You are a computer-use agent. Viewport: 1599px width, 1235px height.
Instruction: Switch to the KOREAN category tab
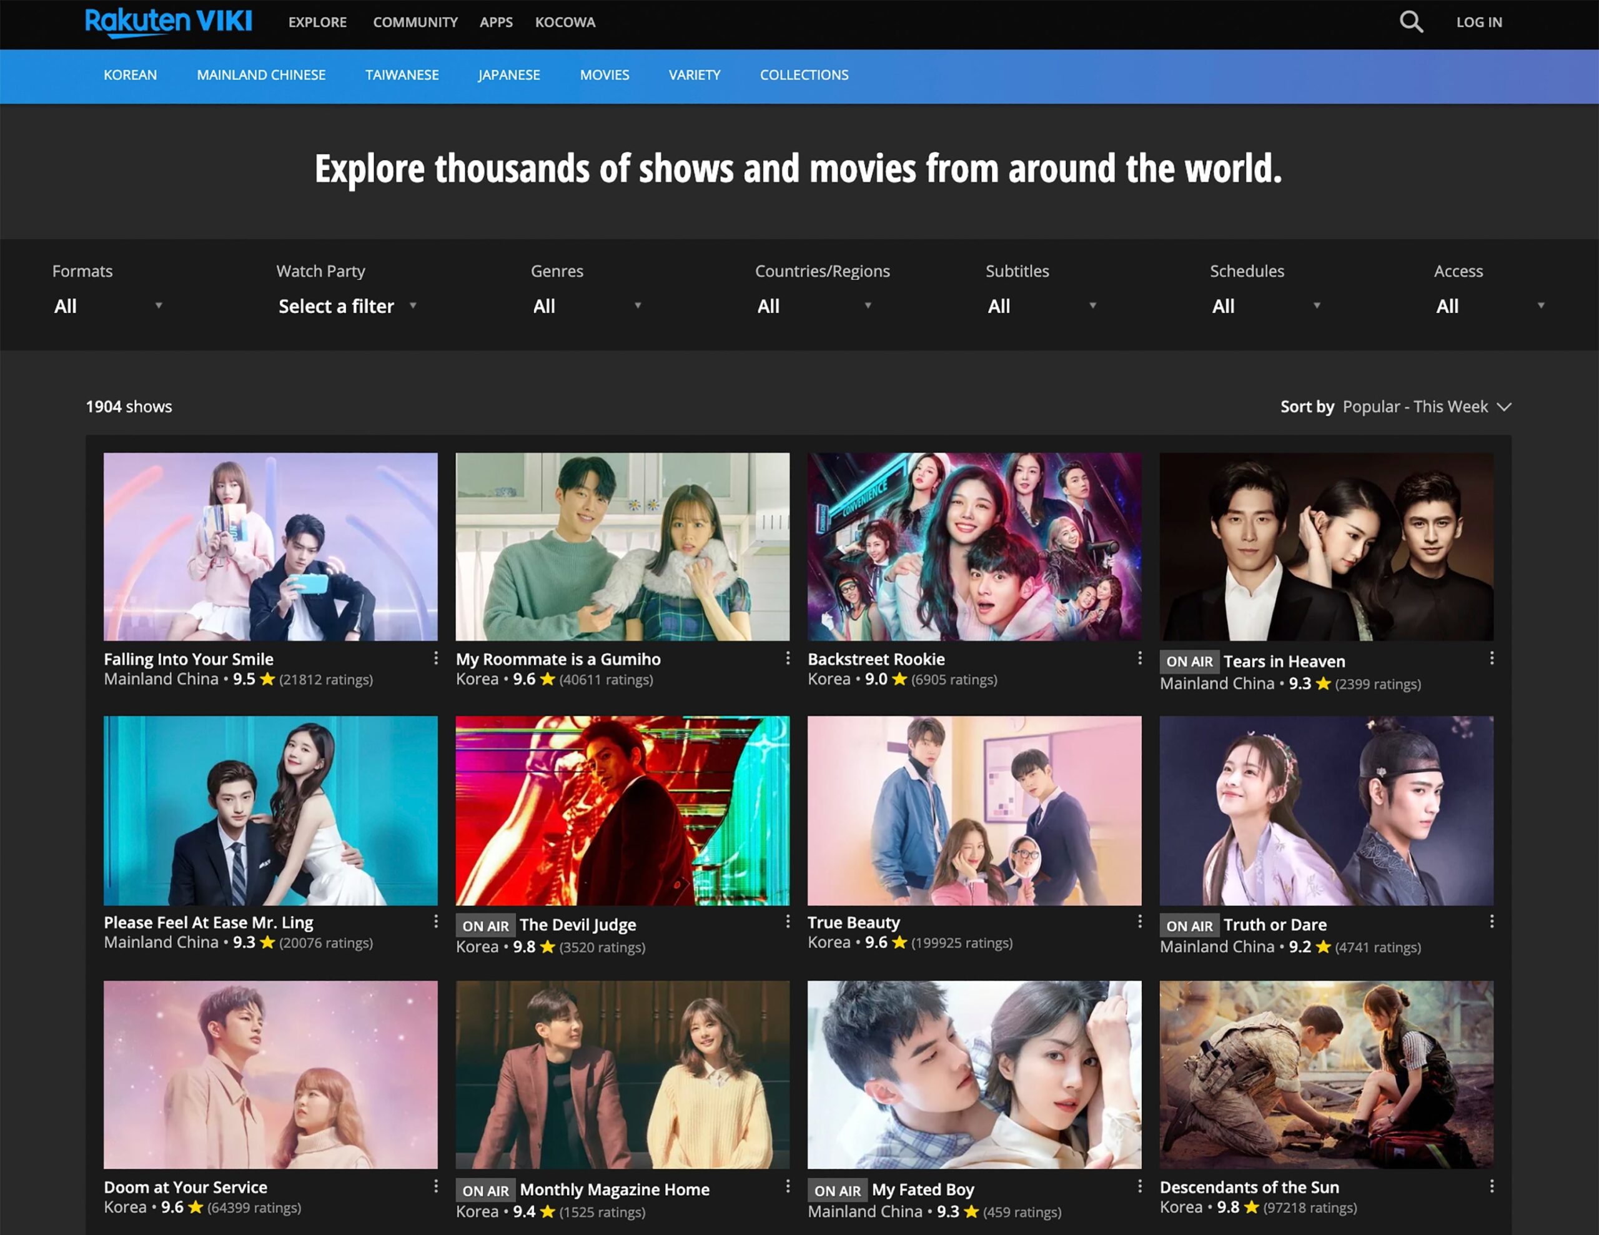[131, 75]
